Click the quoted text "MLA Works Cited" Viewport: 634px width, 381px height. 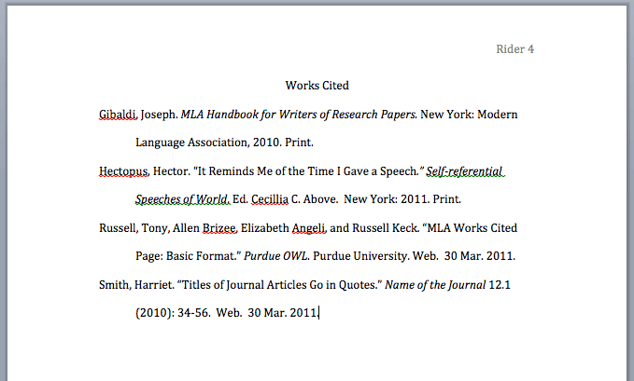[472, 228]
